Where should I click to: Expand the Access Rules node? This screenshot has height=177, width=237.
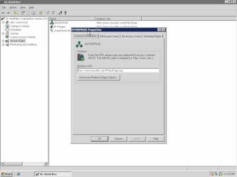pos(3,41)
